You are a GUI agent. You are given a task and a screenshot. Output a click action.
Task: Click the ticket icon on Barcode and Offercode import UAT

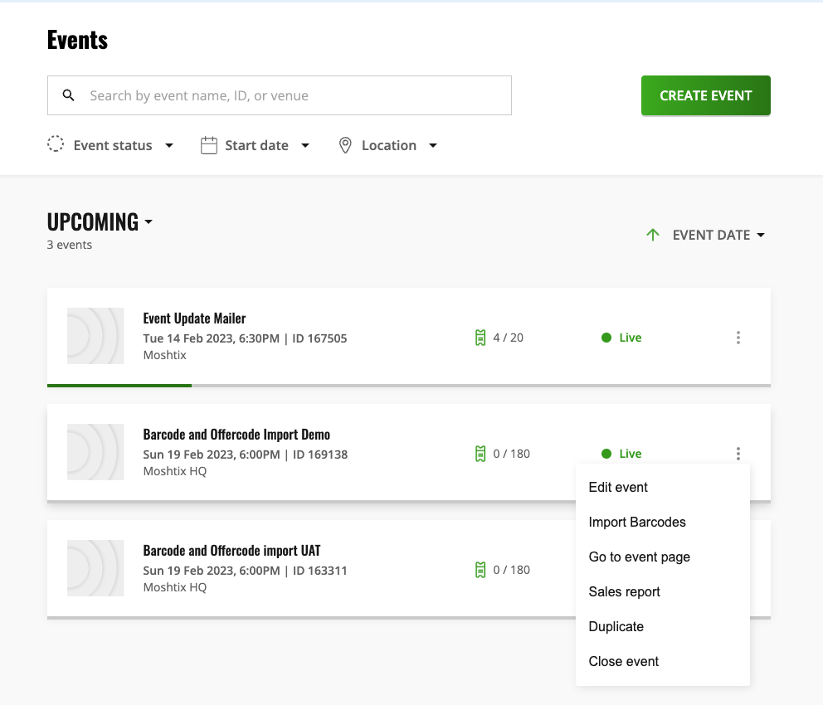point(480,570)
